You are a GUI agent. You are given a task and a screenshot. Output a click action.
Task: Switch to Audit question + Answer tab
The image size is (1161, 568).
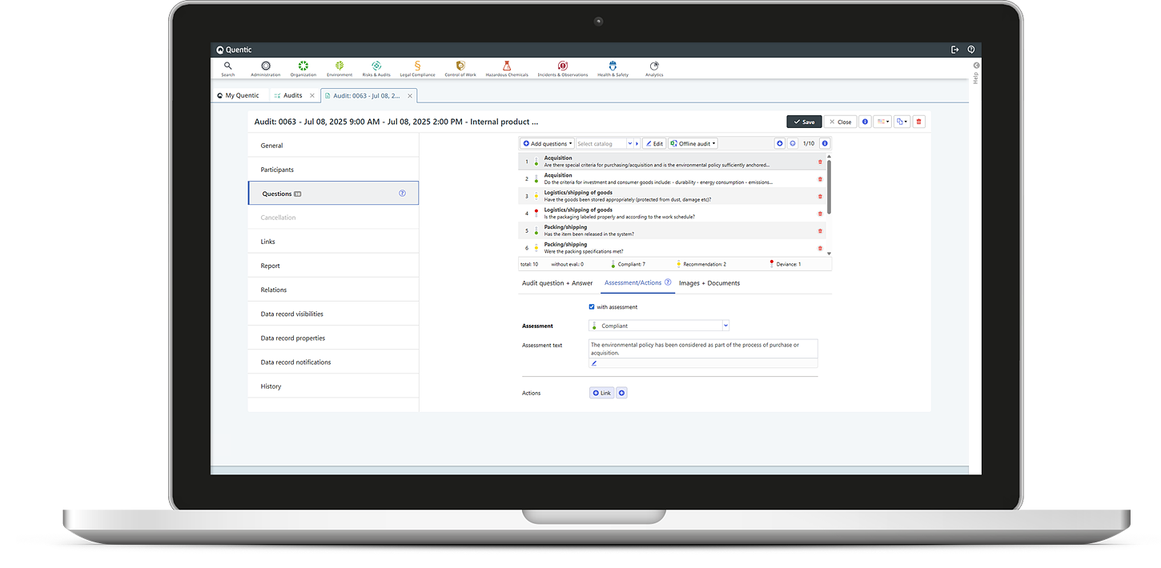click(557, 283)
